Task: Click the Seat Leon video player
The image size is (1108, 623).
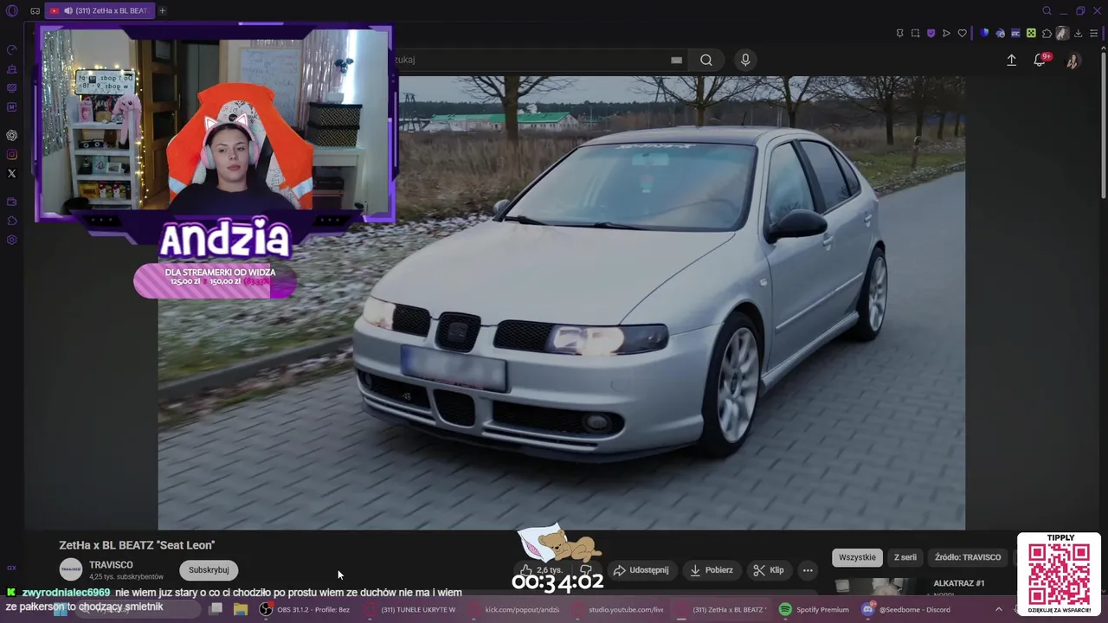Action: tap(561, 303)
